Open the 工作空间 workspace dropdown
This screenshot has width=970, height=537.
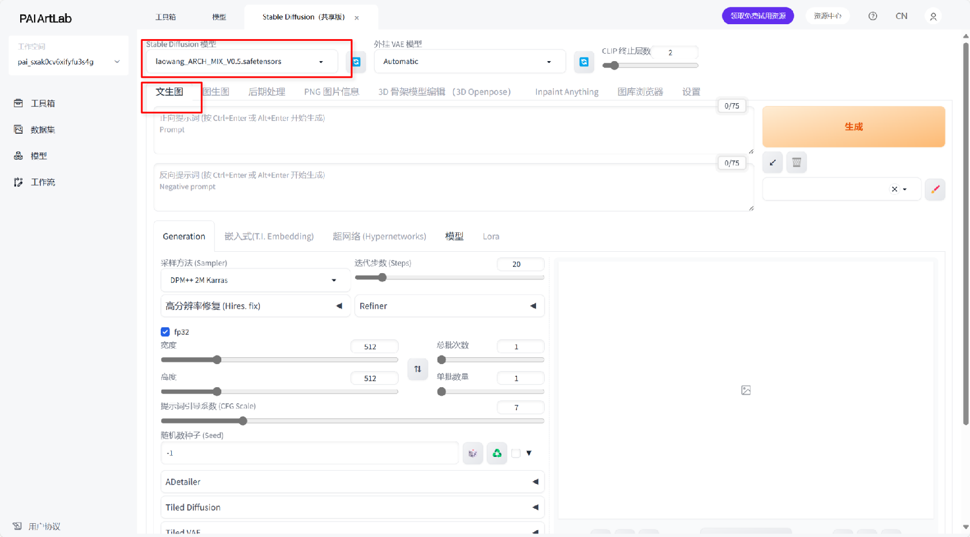point(69,62)
